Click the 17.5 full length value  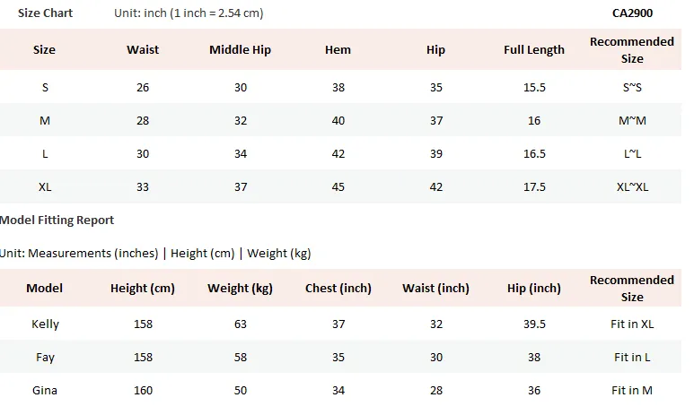coord(534,187)
